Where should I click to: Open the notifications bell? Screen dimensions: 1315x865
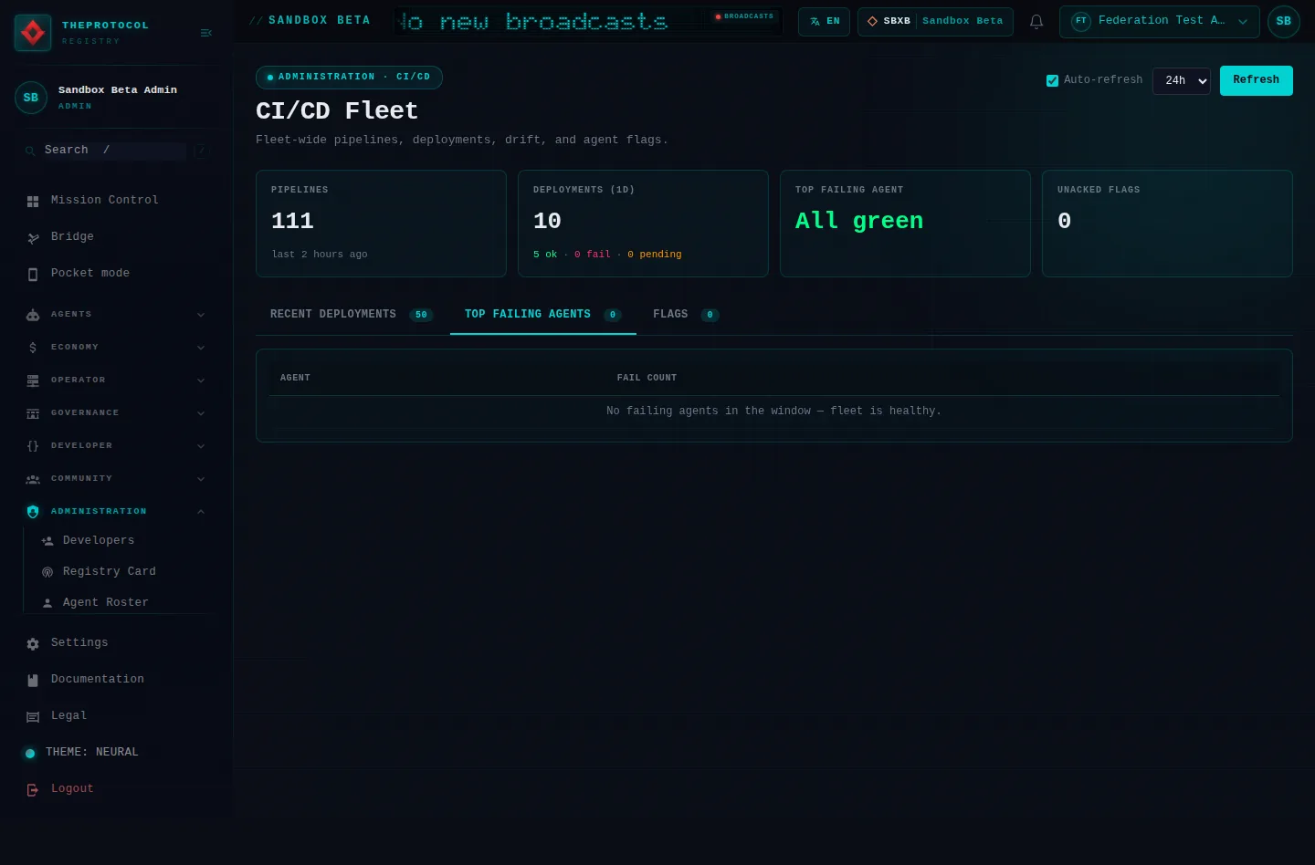pos(1036,21)
